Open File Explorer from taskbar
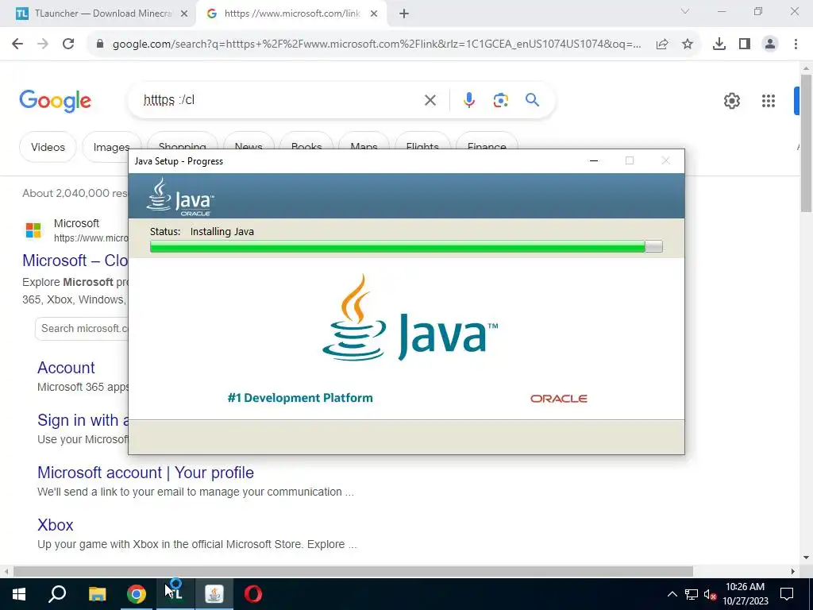813x610 pixels. (x=97, y=594)
